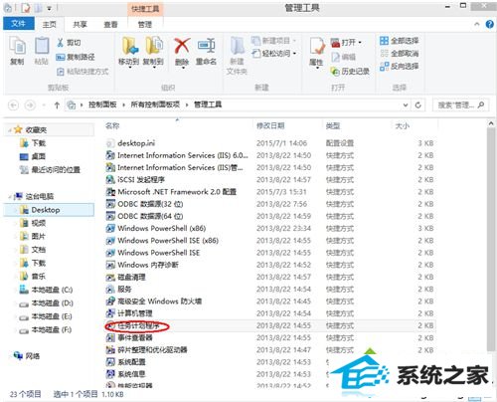Click the Move to (移动到) folder icon
The height and width of the screenshot is (402, 497).
130,46
